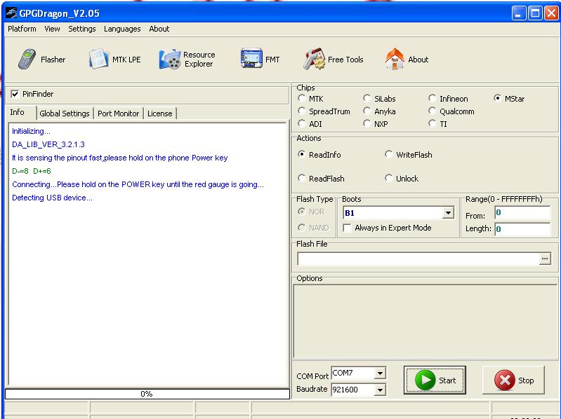Expand the Baudrate dropdown

(x=380, y=390)
